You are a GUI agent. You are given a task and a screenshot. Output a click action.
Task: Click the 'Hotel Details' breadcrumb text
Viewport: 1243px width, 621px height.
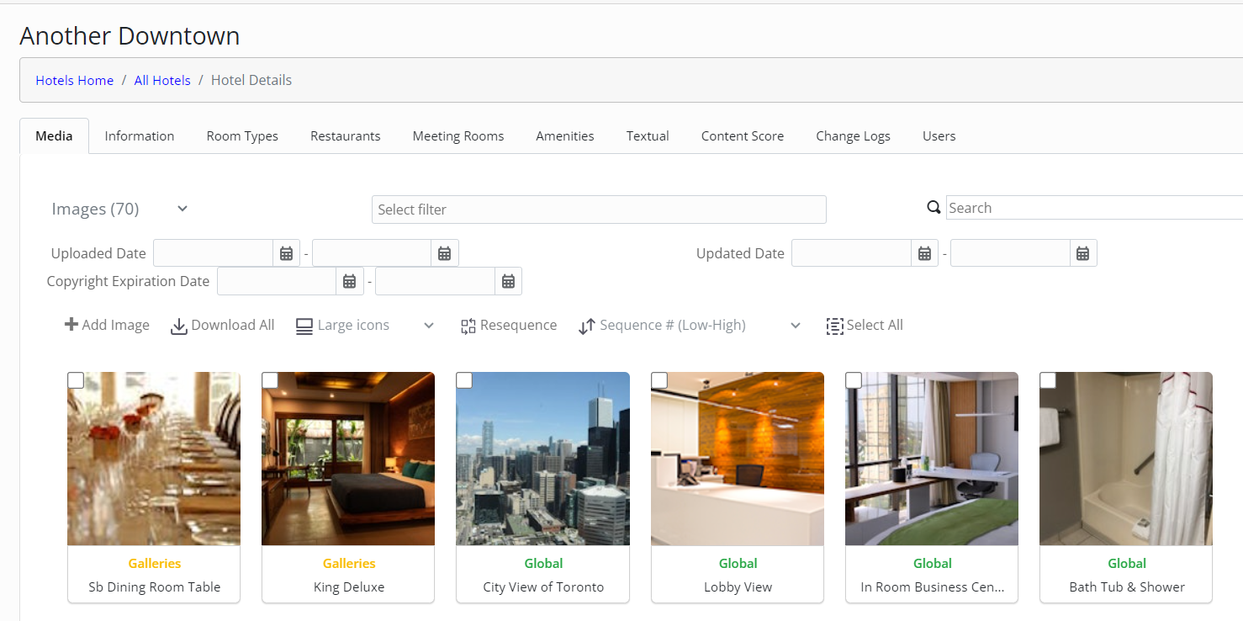pyautogui.click(x=251, y=80)
